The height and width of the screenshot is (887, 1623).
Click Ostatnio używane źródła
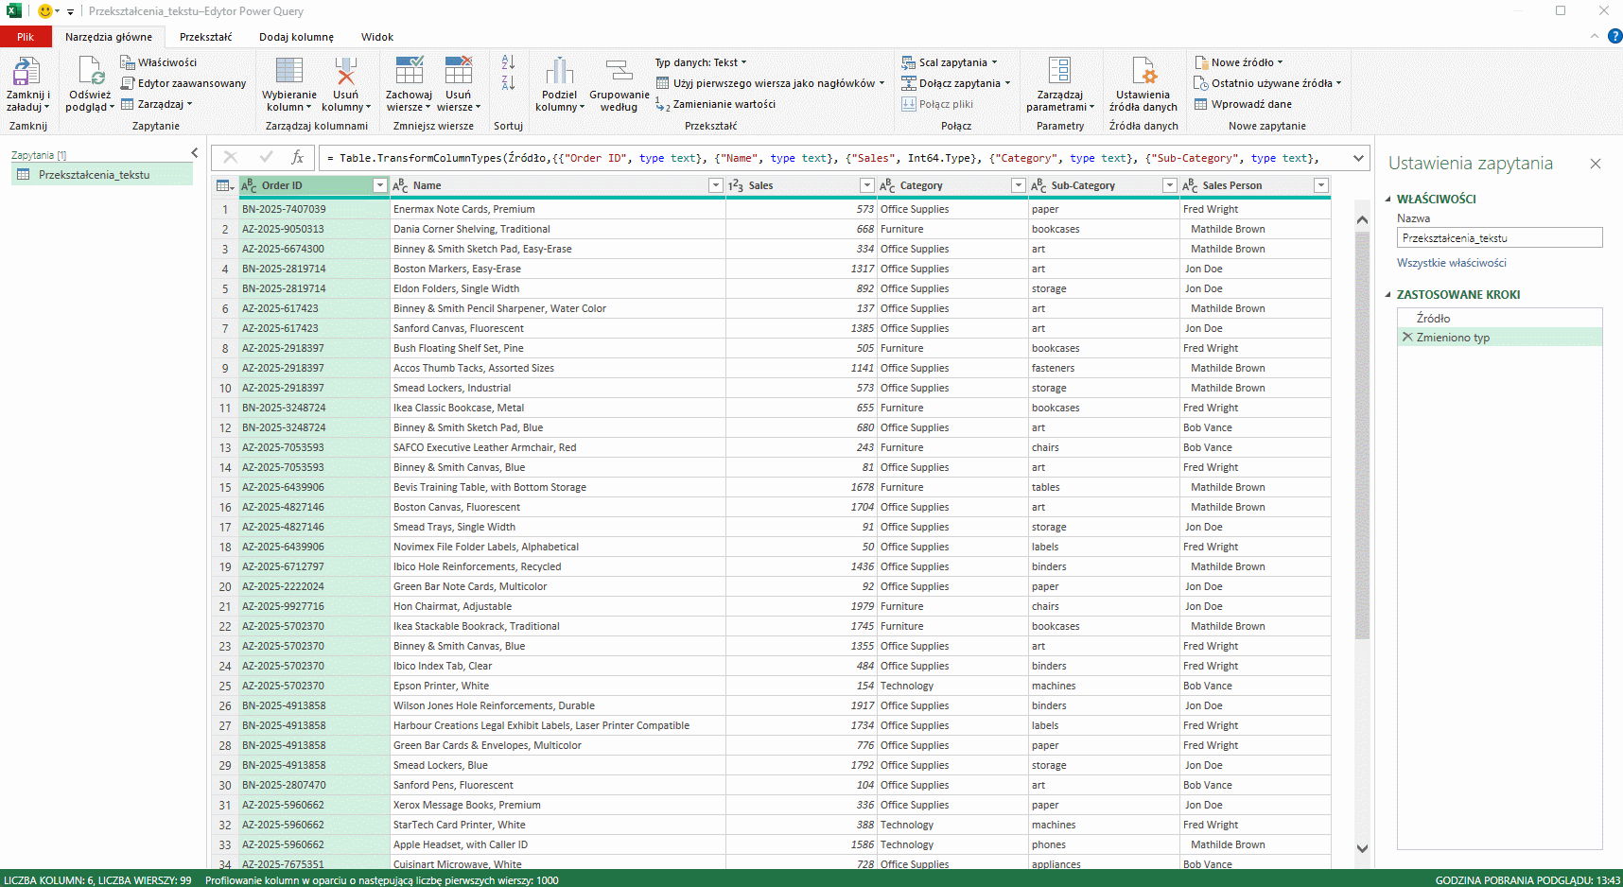pyautogui.click(x=1267, y=83)
